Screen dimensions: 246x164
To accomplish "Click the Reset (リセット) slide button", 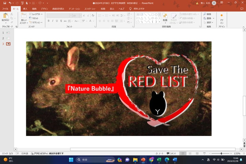I will click(x=35, y=18).
